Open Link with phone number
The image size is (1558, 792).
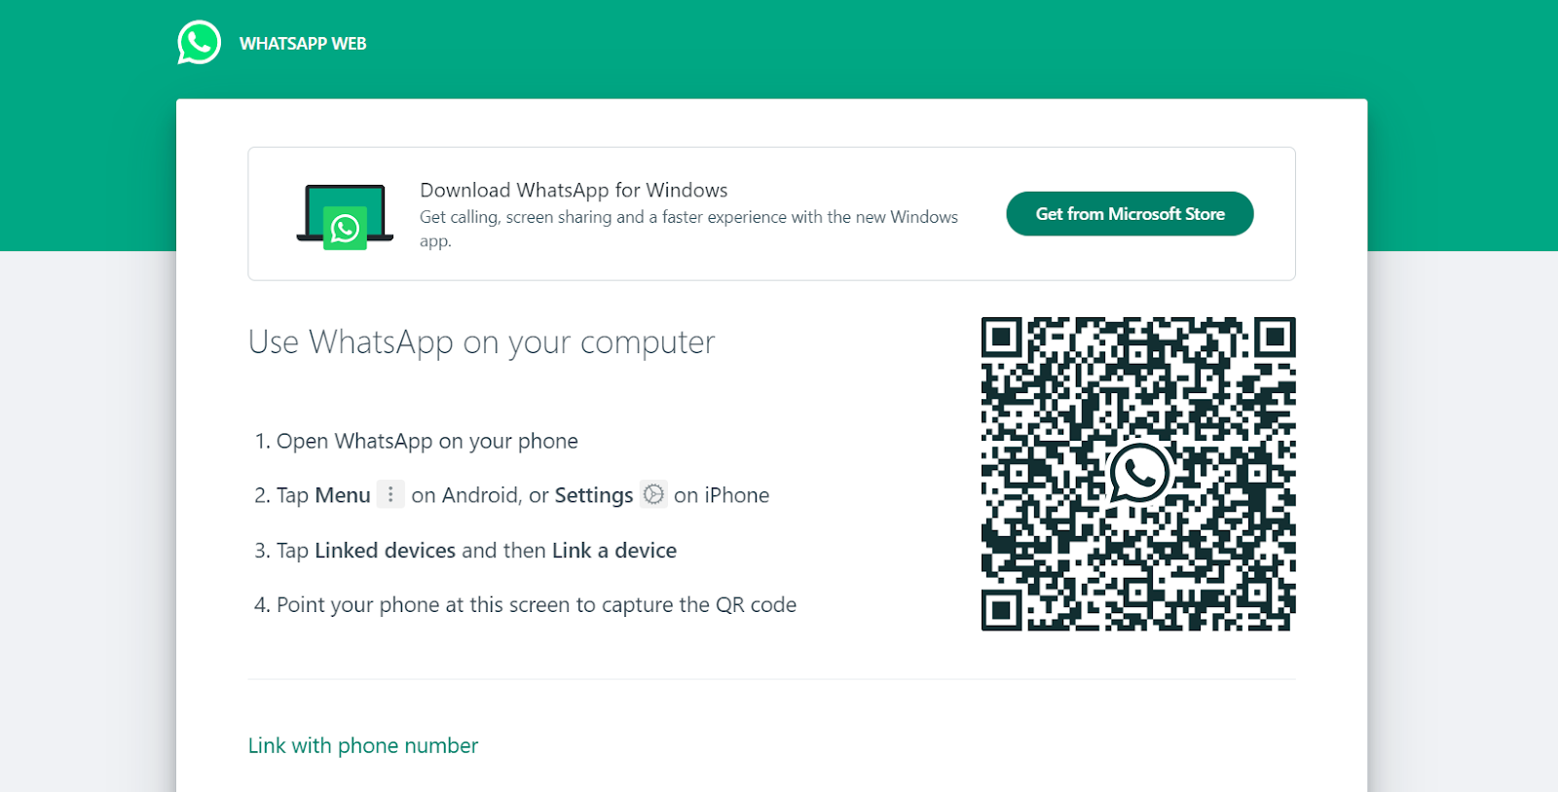pos(363,745)
